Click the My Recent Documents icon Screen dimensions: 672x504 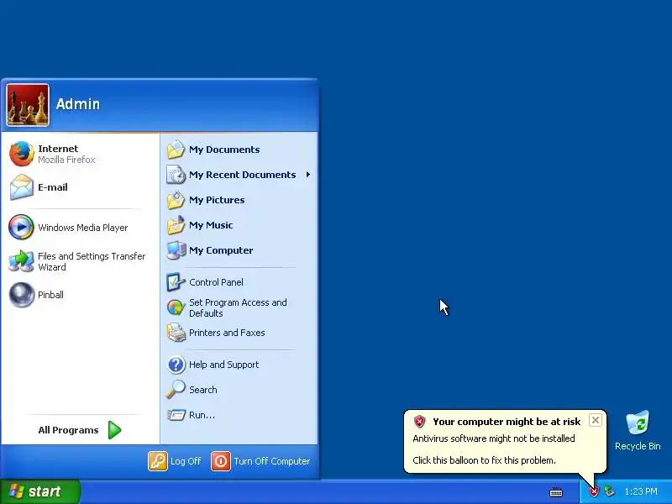pyautogui.click(x=176, y=175)
